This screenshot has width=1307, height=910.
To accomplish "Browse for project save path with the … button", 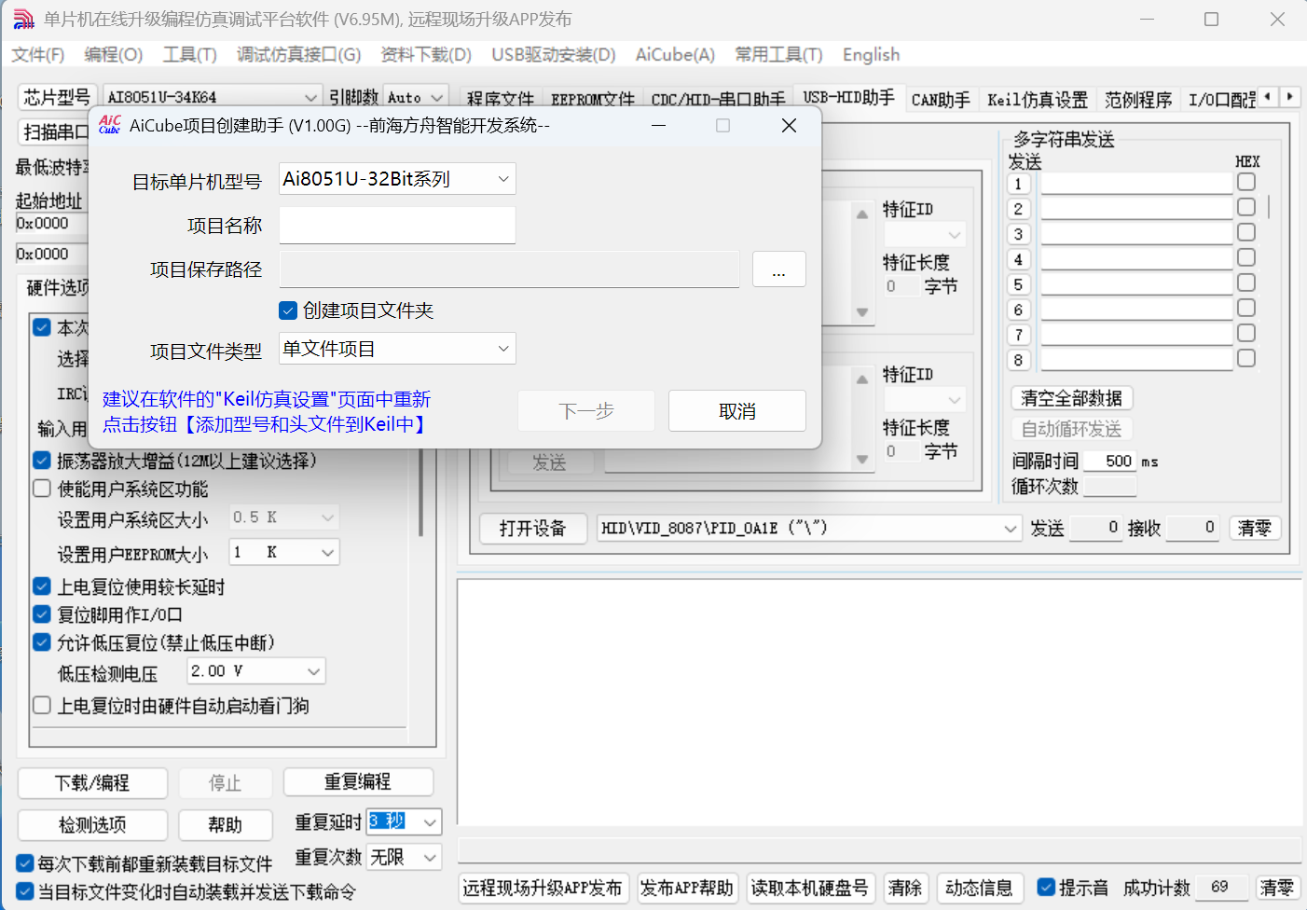I will point(778,269).
